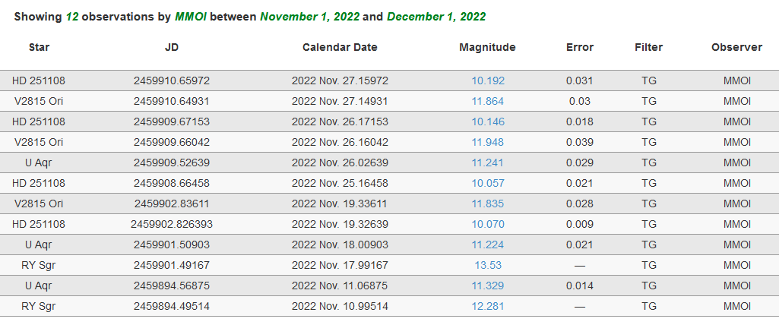Click magnitude value 11.864
The width and height of the screenshot is (779, 325).
(x=488, y=101)
